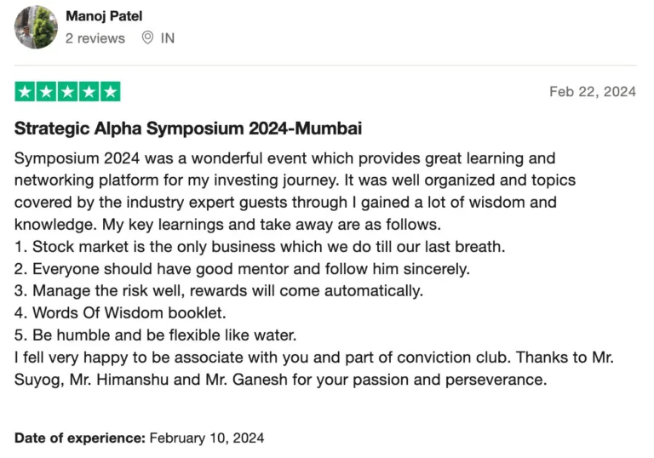Click point 4 Words Of Wisdom booklet
Image resolution: width=654 pixels, height=458 pixels.
120,313
